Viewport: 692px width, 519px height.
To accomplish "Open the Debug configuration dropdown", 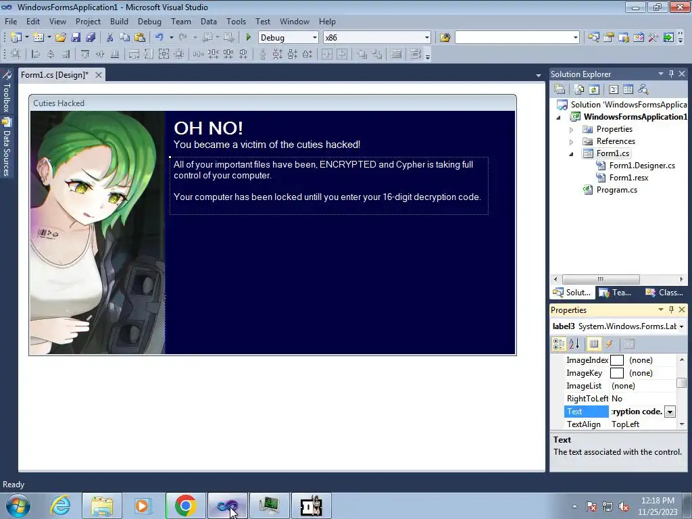I will (315, 38).
